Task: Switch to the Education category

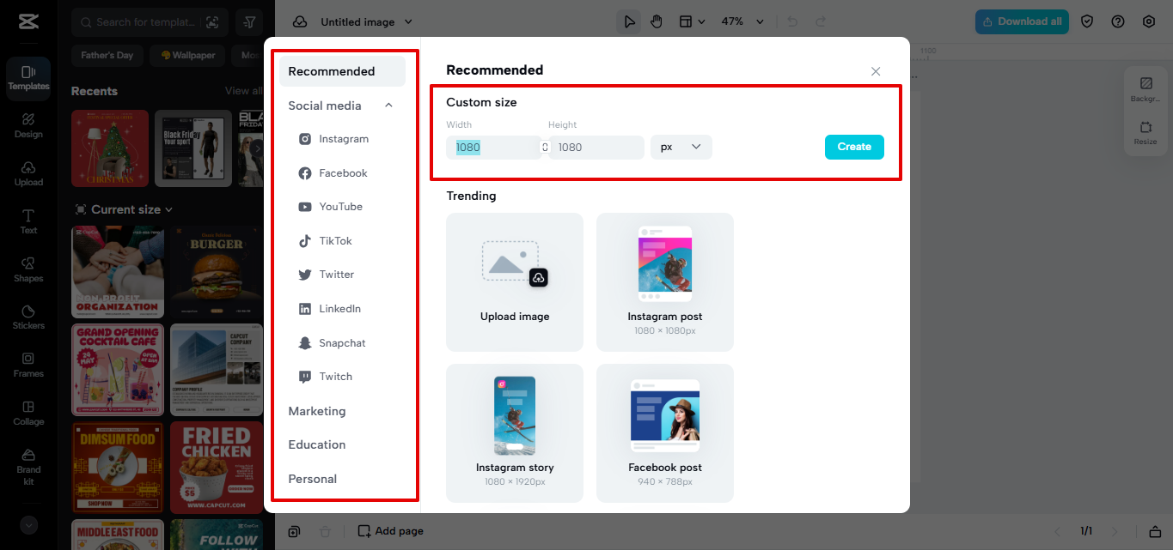Action: 316,444
